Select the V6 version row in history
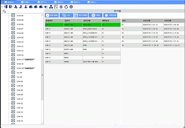 (153, 45)
